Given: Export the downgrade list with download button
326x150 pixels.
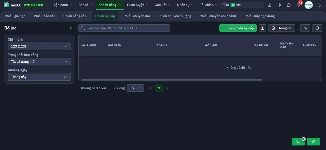Looking at the screenshot, I should click(x=263, y=28).
